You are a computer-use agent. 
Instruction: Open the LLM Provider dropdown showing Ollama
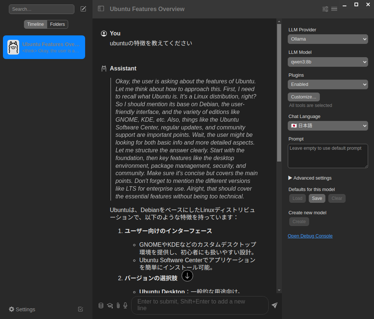click(x=327, y=39)
